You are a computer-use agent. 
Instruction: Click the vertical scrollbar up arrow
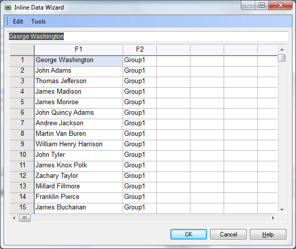(282, 50)
